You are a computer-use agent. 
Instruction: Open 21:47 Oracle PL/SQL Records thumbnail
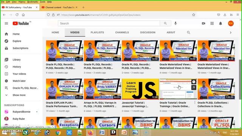pyautogui.click(x=65, y=51)
